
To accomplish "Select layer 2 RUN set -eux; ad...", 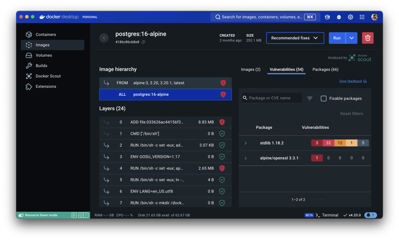I will click(x=166, y=145).
